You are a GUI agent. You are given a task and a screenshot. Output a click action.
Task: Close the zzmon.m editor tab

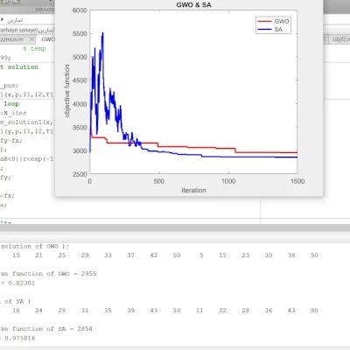(31, 39)
